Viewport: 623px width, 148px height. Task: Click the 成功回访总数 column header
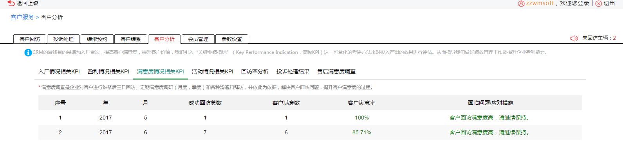click(x=205, y=103)
